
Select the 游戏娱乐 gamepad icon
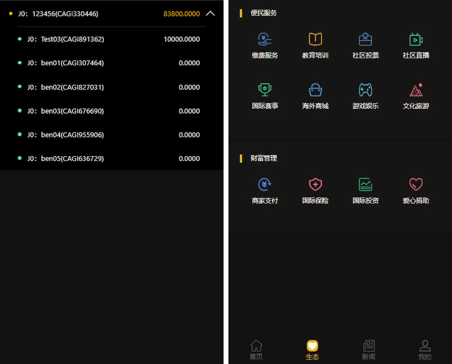click(x=366, y=90)
